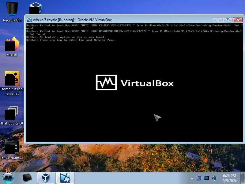Click the dark pinned taskbar icon beside Start
The width and height of the screenshot is (245, 184).
pyautogui.click(x=27, y=178)
